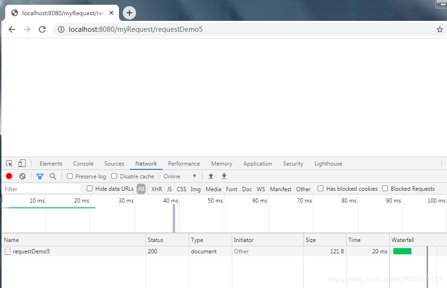The height and width of the screenshot is (288, 447).
Task: Switch to the Console tab
Action: click(x=83, y=164)
